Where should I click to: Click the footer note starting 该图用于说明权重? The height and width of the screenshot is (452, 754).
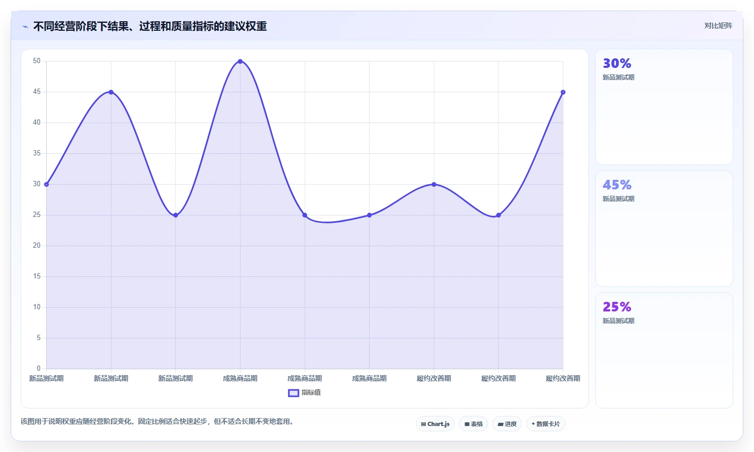click(x=157, y=422)
